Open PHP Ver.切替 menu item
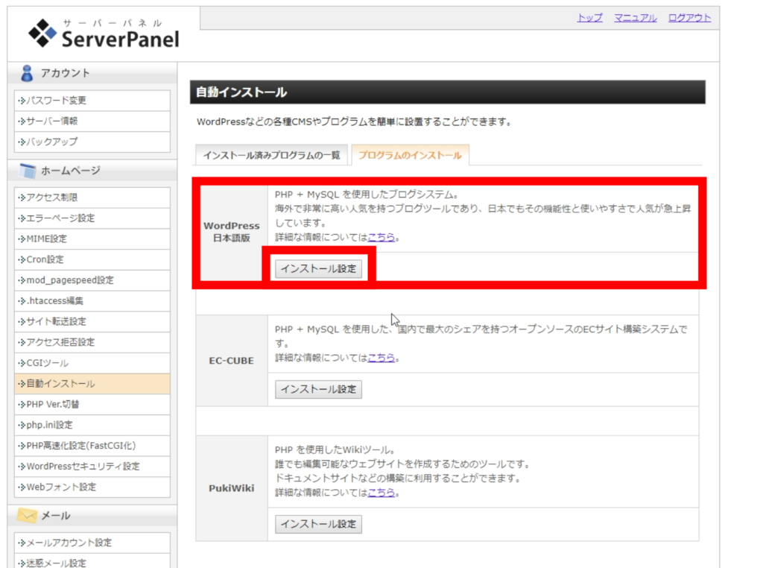Viewport: 763px width, 568px height. point(92,404)
